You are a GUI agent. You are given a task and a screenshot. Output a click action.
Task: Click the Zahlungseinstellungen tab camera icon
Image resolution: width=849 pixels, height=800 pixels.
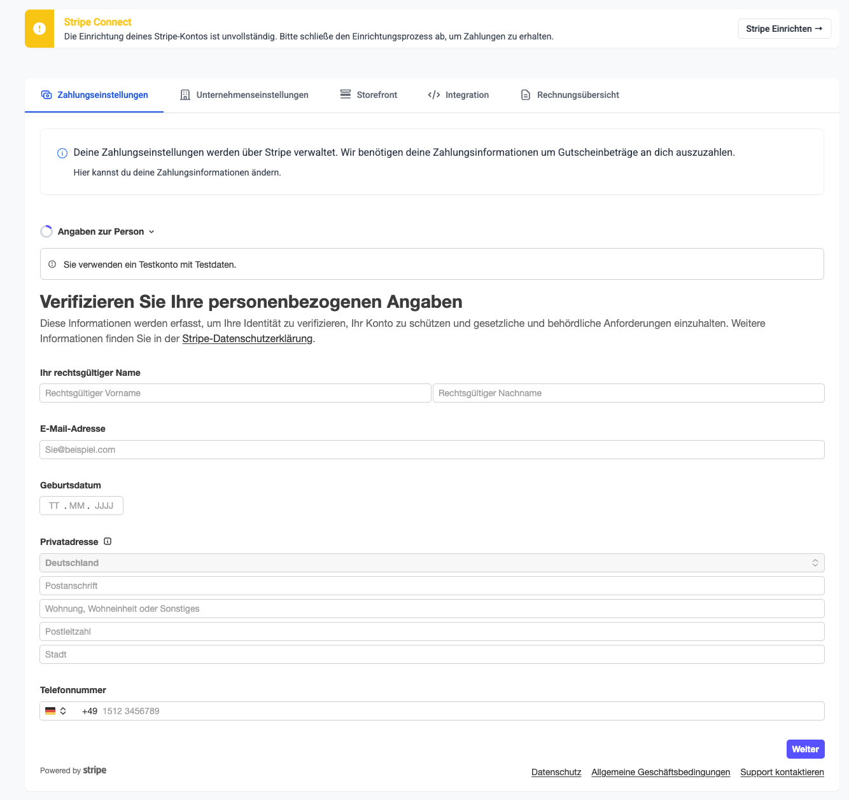coord(46,95)
